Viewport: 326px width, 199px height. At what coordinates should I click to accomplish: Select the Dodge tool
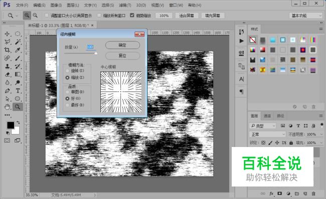18,82
